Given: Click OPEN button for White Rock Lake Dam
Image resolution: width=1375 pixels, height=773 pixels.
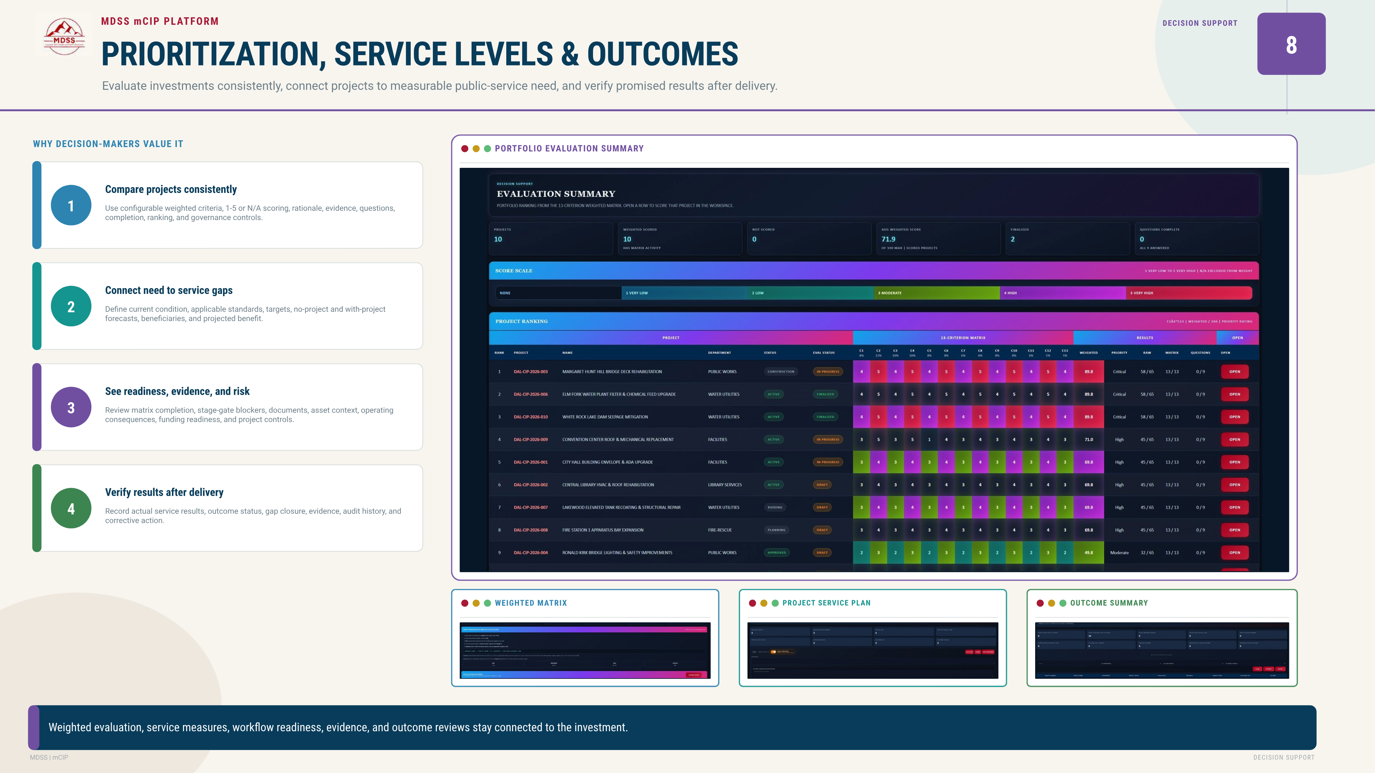Looking at the screenshot, I should (x=1235, y=417).
